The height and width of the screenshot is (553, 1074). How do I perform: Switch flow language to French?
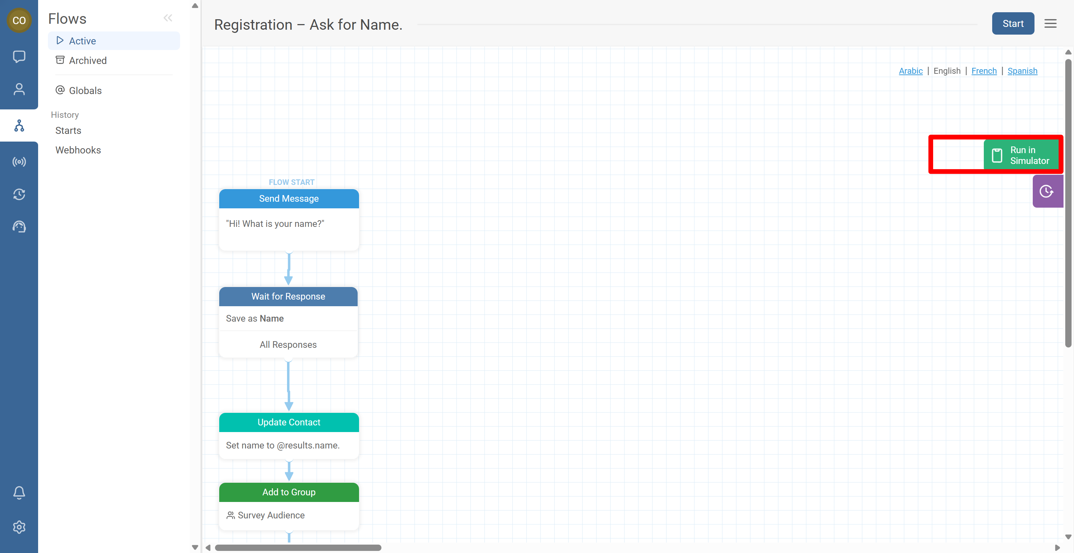[x=983, y=71]
